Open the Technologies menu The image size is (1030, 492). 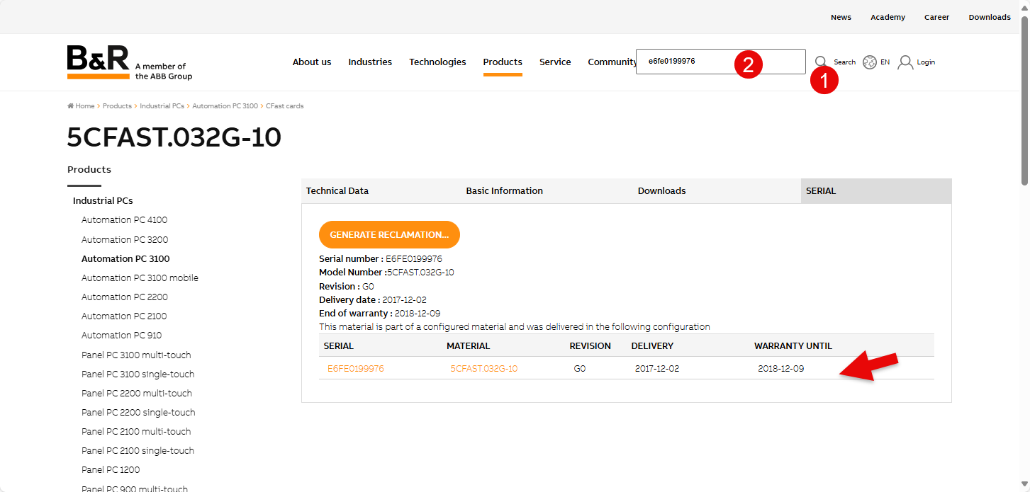[x=437, y=62]
